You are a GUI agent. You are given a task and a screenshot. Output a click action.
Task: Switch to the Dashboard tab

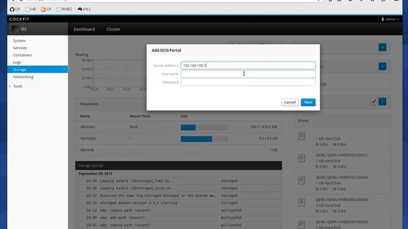click(84, 29)
